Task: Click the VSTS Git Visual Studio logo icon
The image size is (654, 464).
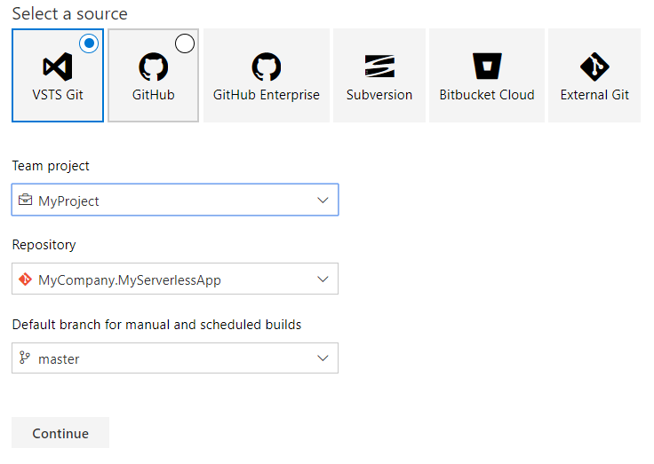Action: point(58,67)
